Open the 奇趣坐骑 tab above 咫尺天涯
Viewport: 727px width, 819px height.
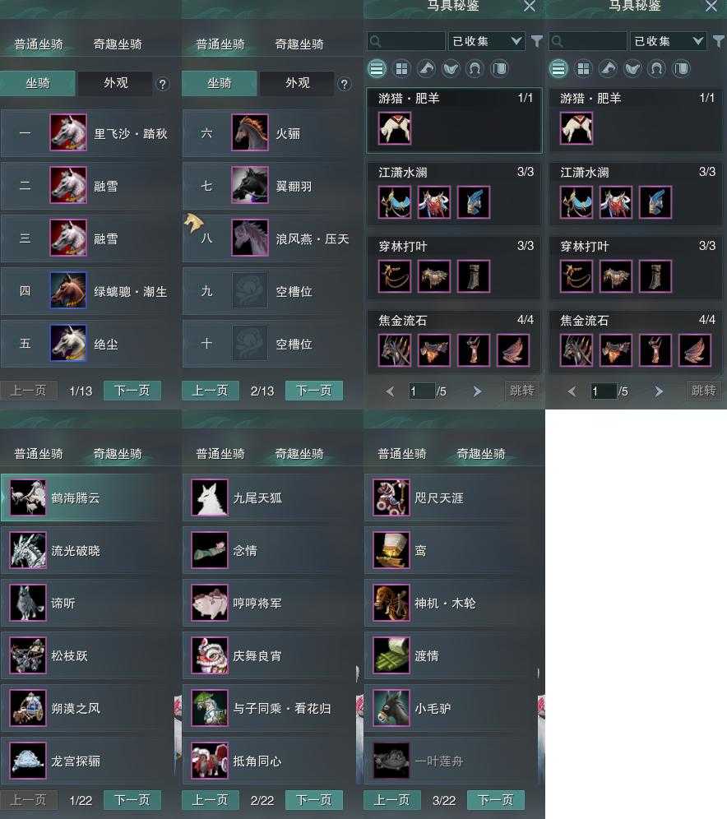(x=480, y=453)
